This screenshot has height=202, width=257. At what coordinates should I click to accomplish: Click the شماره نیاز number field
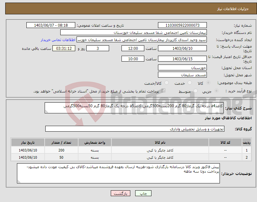(182, 25)
